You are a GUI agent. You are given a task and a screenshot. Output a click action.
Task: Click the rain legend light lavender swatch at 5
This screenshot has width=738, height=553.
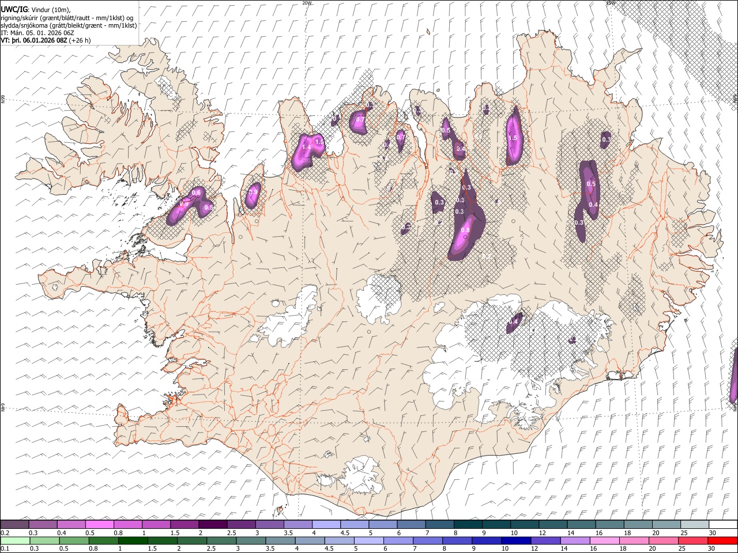[369, 540]
